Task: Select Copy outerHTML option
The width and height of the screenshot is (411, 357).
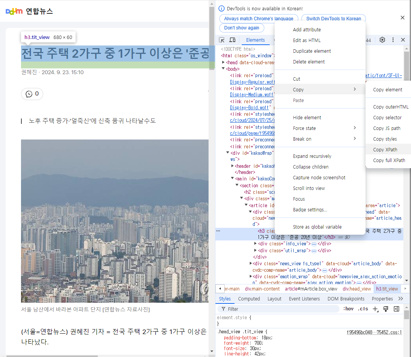Action: coord(388,107)
